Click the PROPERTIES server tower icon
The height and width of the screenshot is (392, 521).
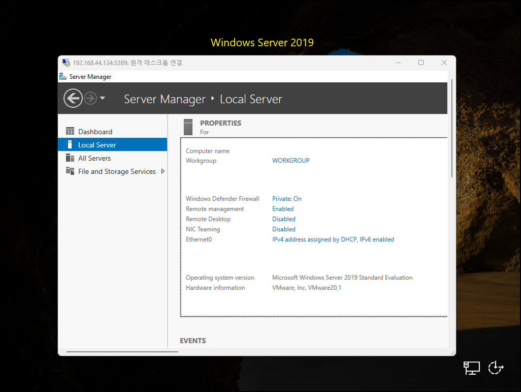pos(188,127)
